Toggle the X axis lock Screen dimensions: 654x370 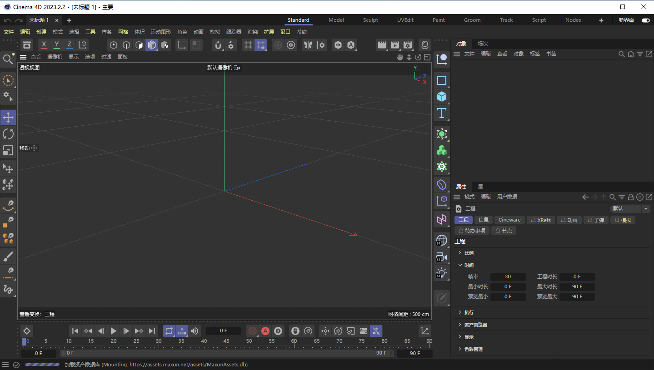44,44
